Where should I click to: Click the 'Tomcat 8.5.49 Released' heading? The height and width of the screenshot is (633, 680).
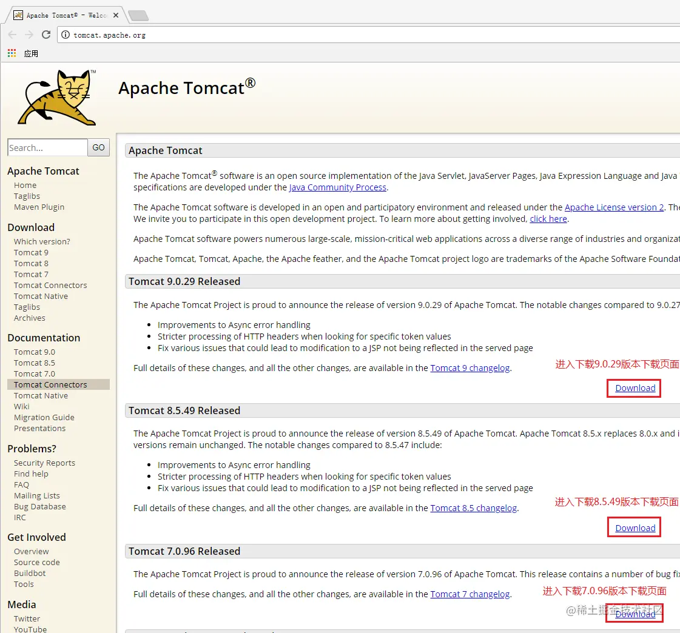184,410
